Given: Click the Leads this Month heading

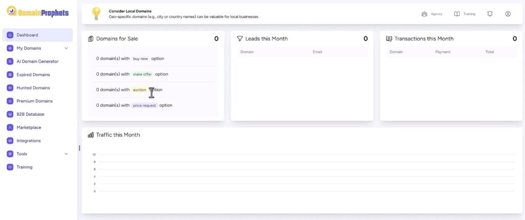Looking at the screenshot, I should [267, 39].
